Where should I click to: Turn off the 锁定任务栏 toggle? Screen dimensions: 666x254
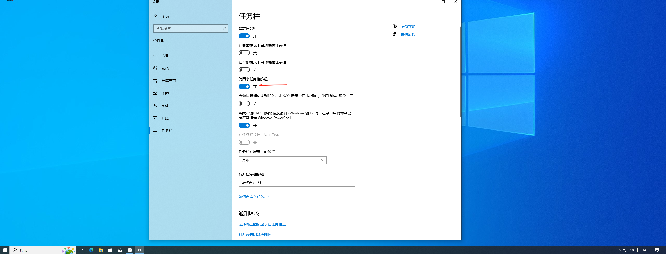pyautogui.click(x=244, y=36)
